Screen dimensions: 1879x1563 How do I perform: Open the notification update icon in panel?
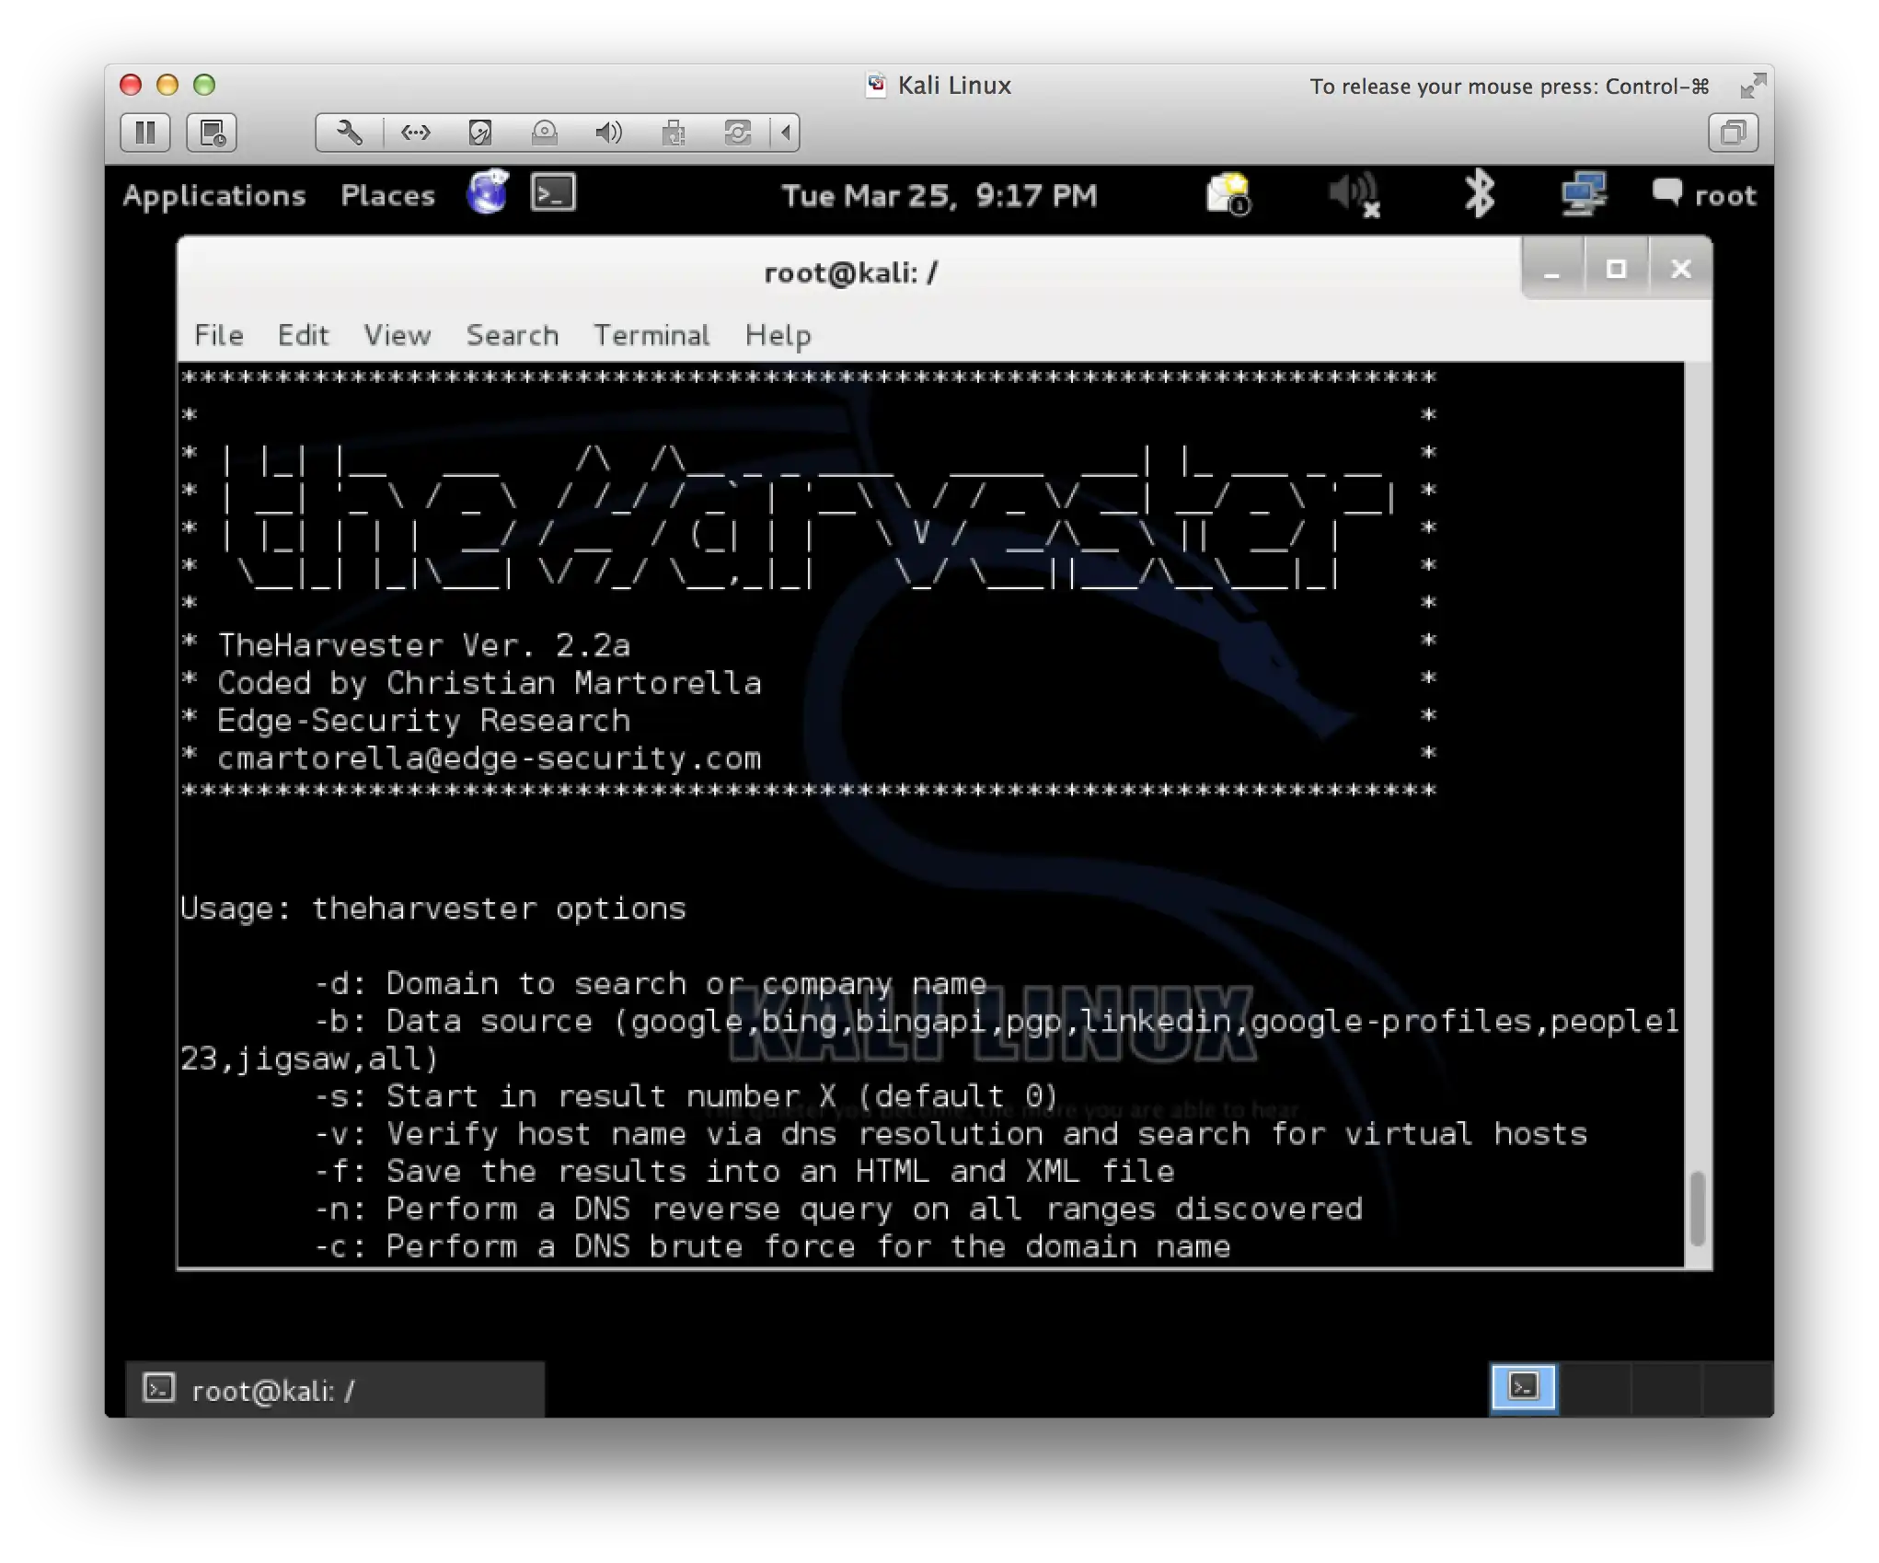click(x=1228, y=193)
